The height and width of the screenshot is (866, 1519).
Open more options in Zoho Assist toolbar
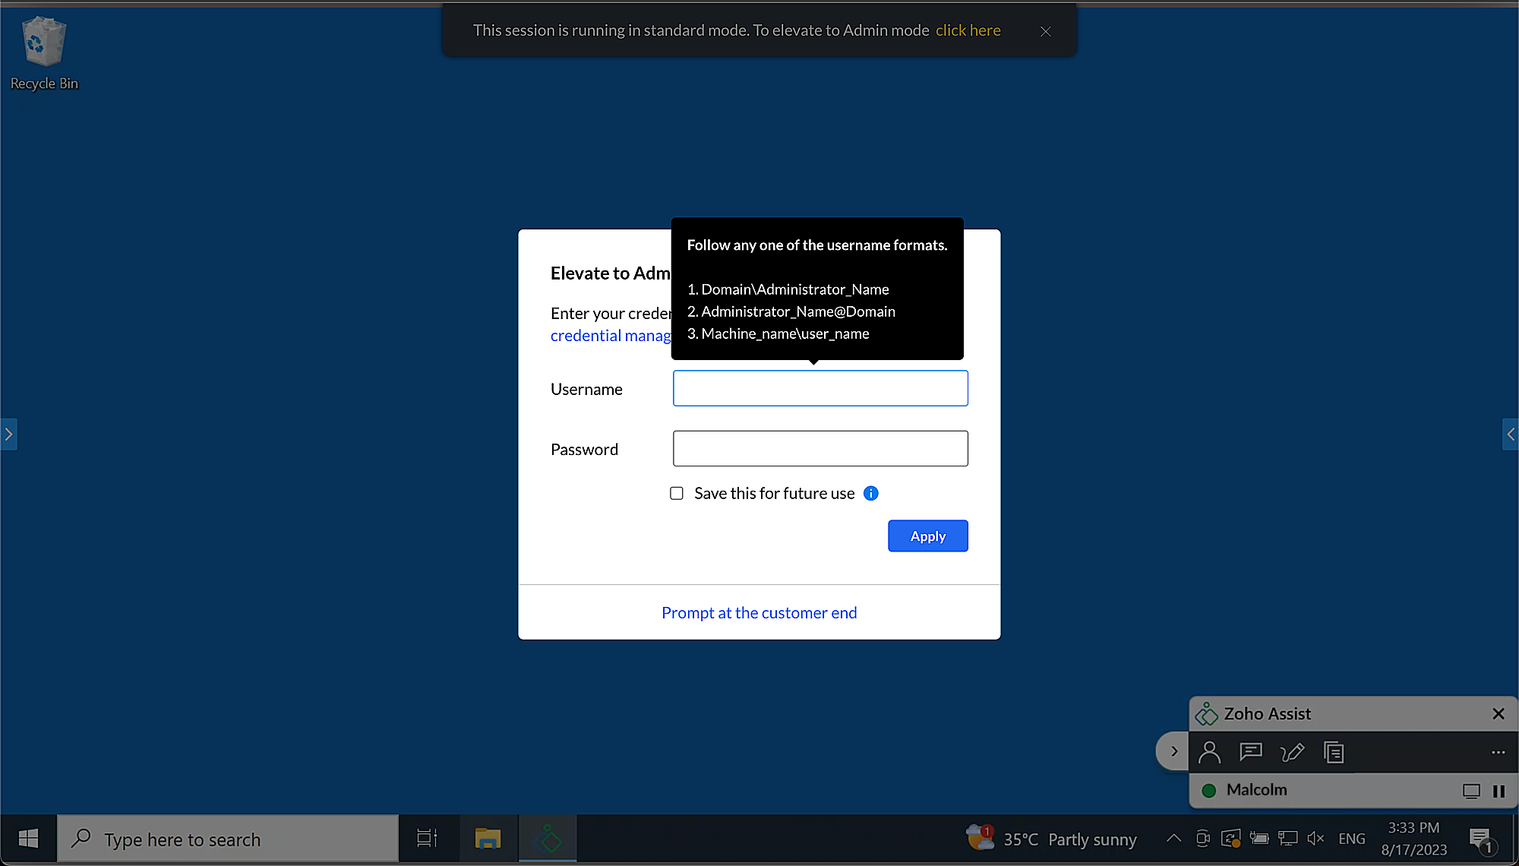(1497, 752)
